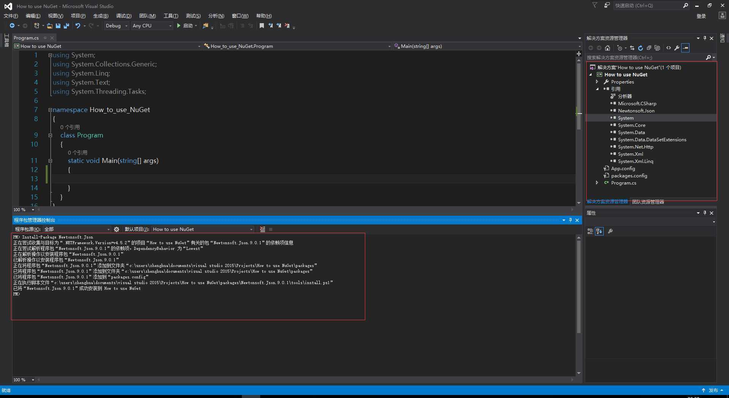
Task: Click the Save All icon
Action: (x=66, y=26)
